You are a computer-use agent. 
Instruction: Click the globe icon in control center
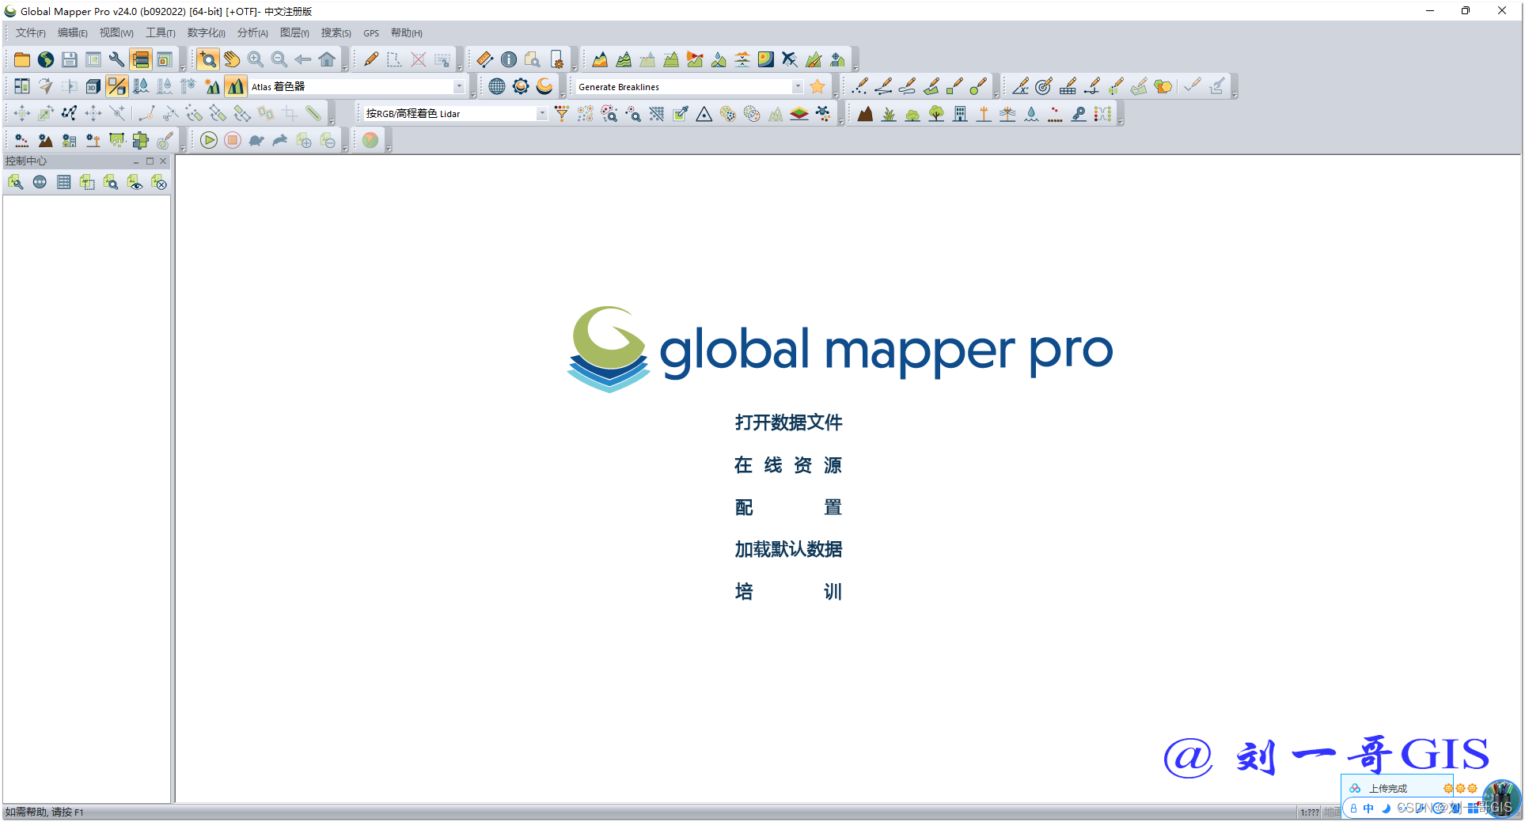coord(40,183)
